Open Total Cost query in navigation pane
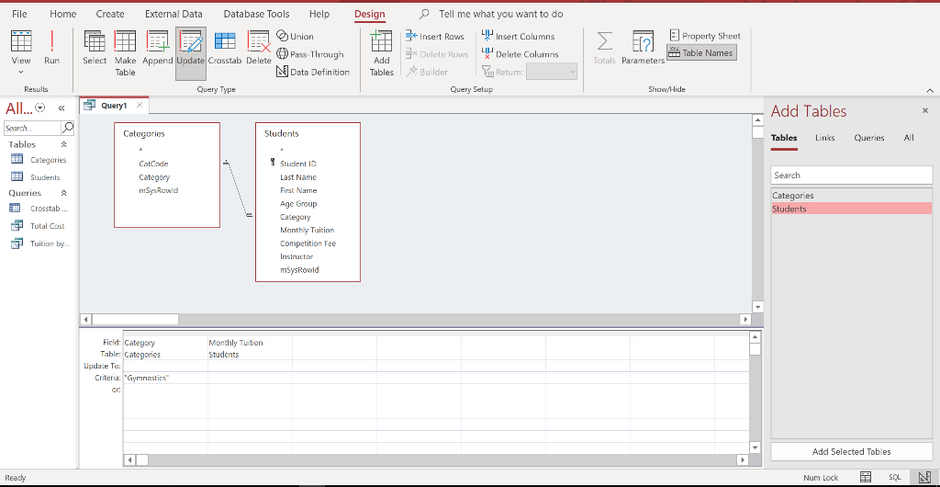Screen dimensions: 940x487 pyautogui.click(x=39, y=226)
